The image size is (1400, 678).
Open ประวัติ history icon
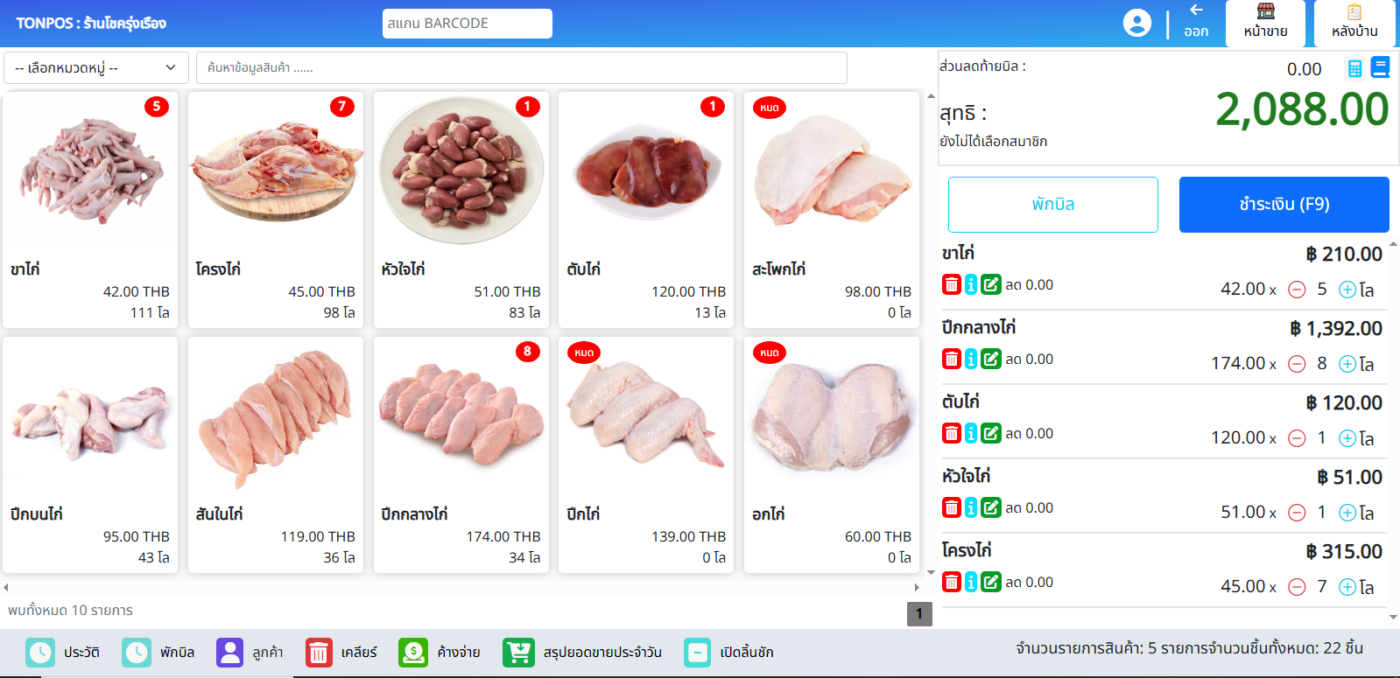(40, 653)
